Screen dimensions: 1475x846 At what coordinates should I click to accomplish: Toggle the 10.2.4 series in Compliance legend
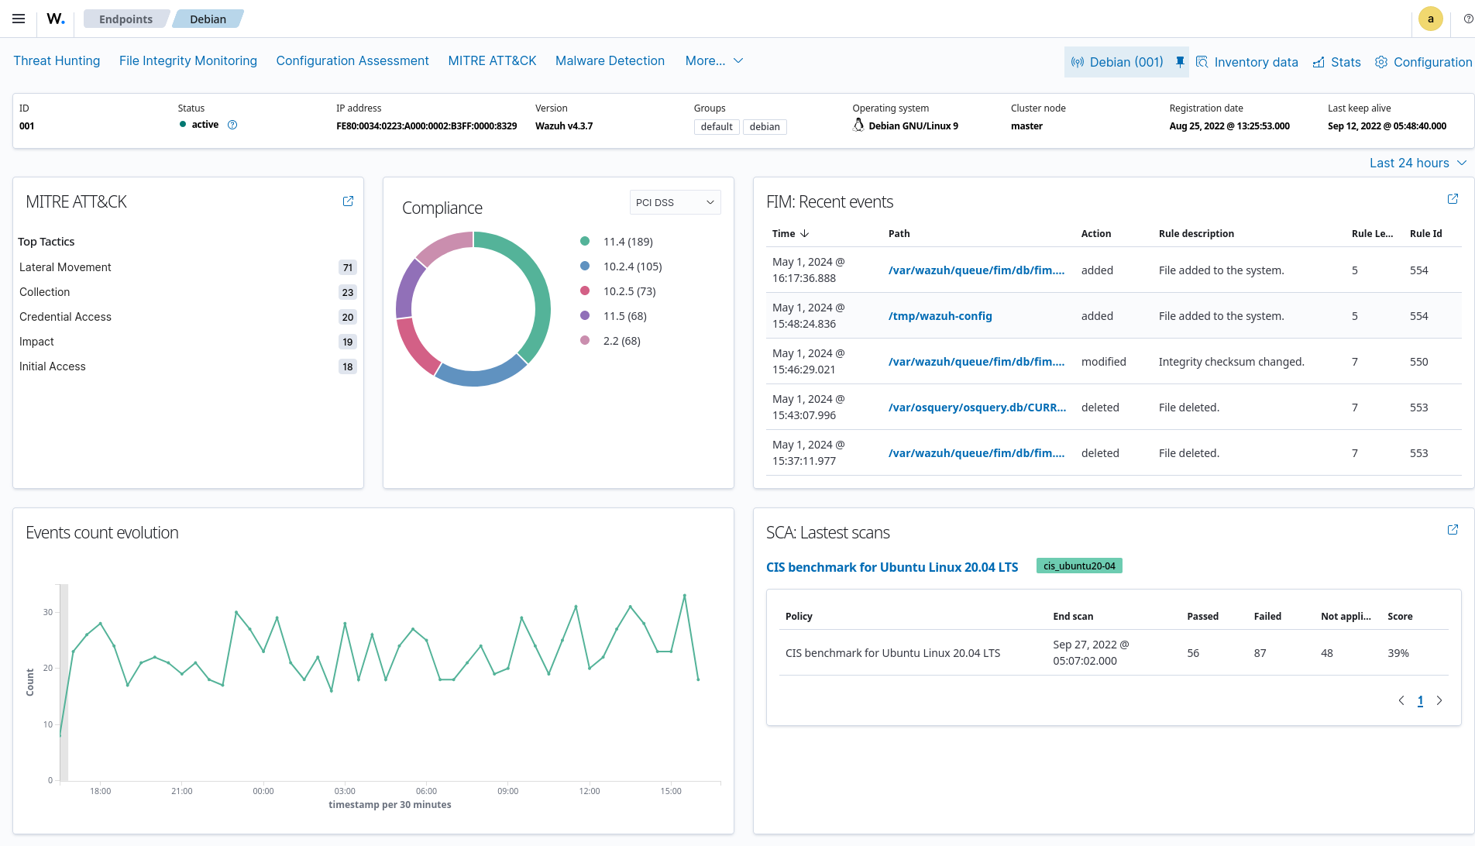[x=621, y=267]
